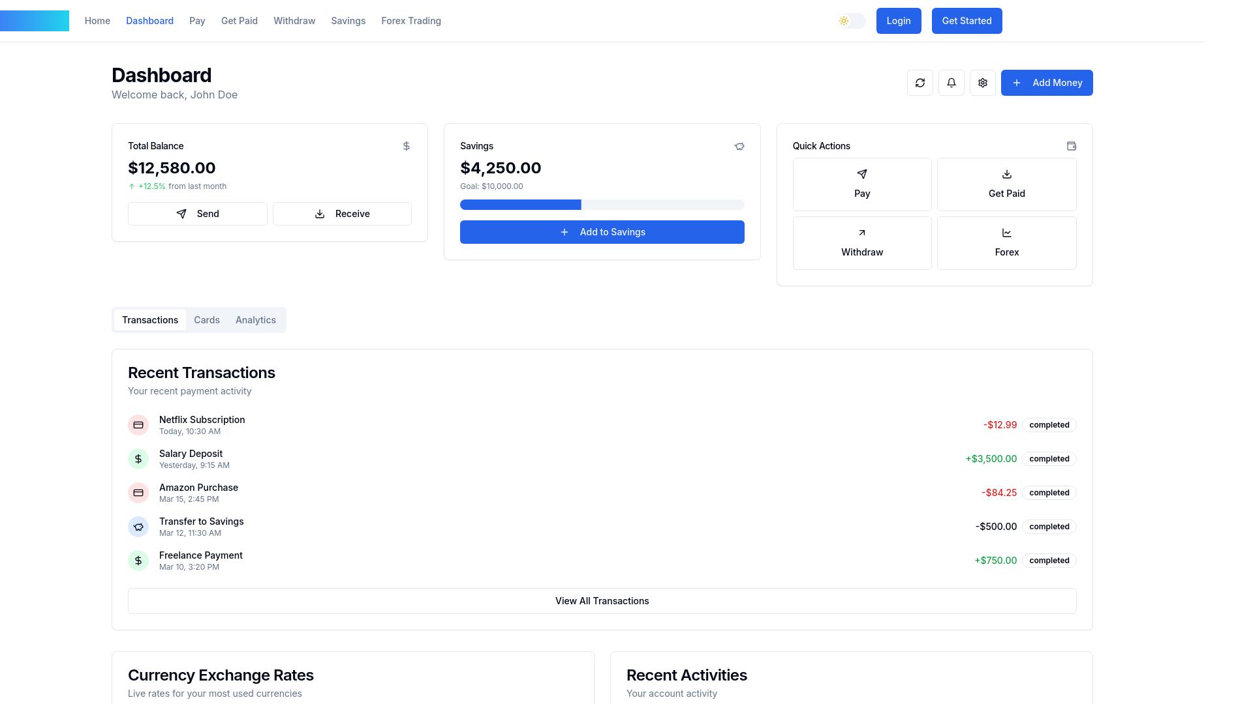Switch to the Cards tab
This screenshot has width=1253, height=704.
[x=206, y=320]
